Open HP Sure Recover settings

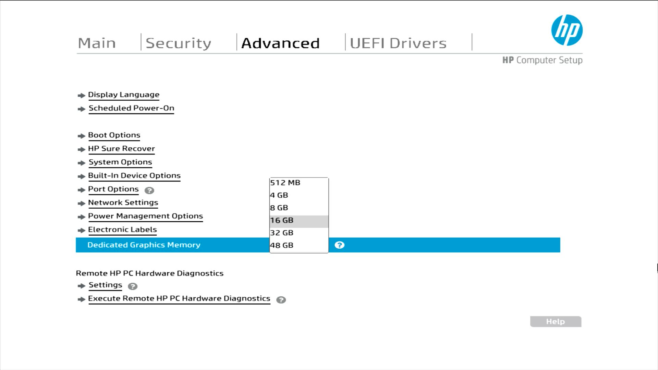pos(121,149)
